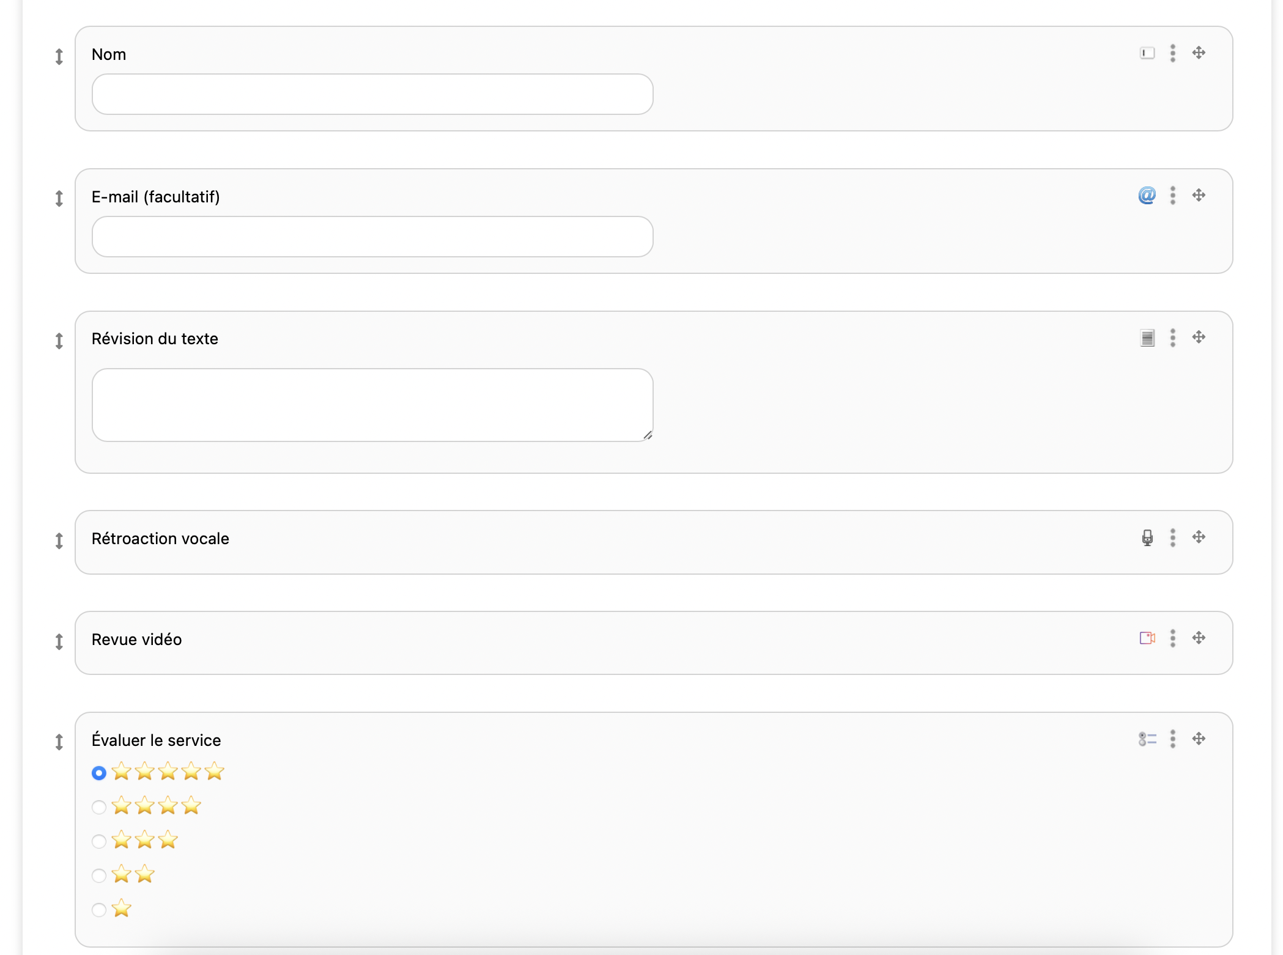Click inside the Révision du texte textarea
Image resolution: width=1283 pixels, height=955 pixels.
pyautogui.click(x=372, y=405)
